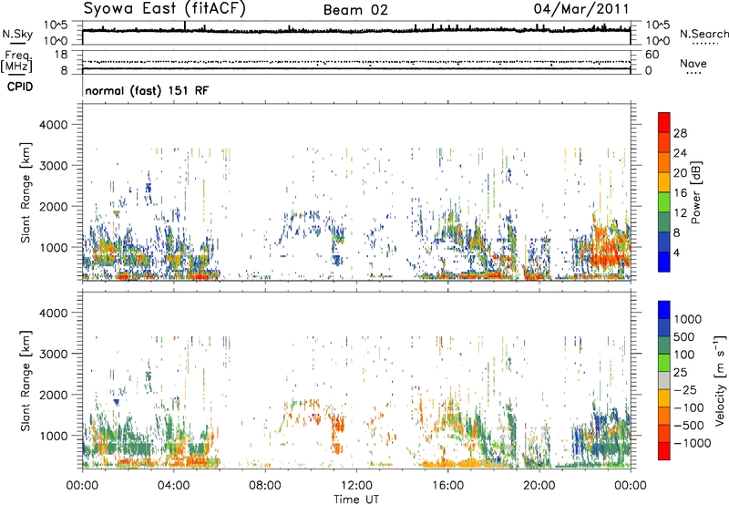Click the '3000' tick of the velocity panel

click(53, 354)
